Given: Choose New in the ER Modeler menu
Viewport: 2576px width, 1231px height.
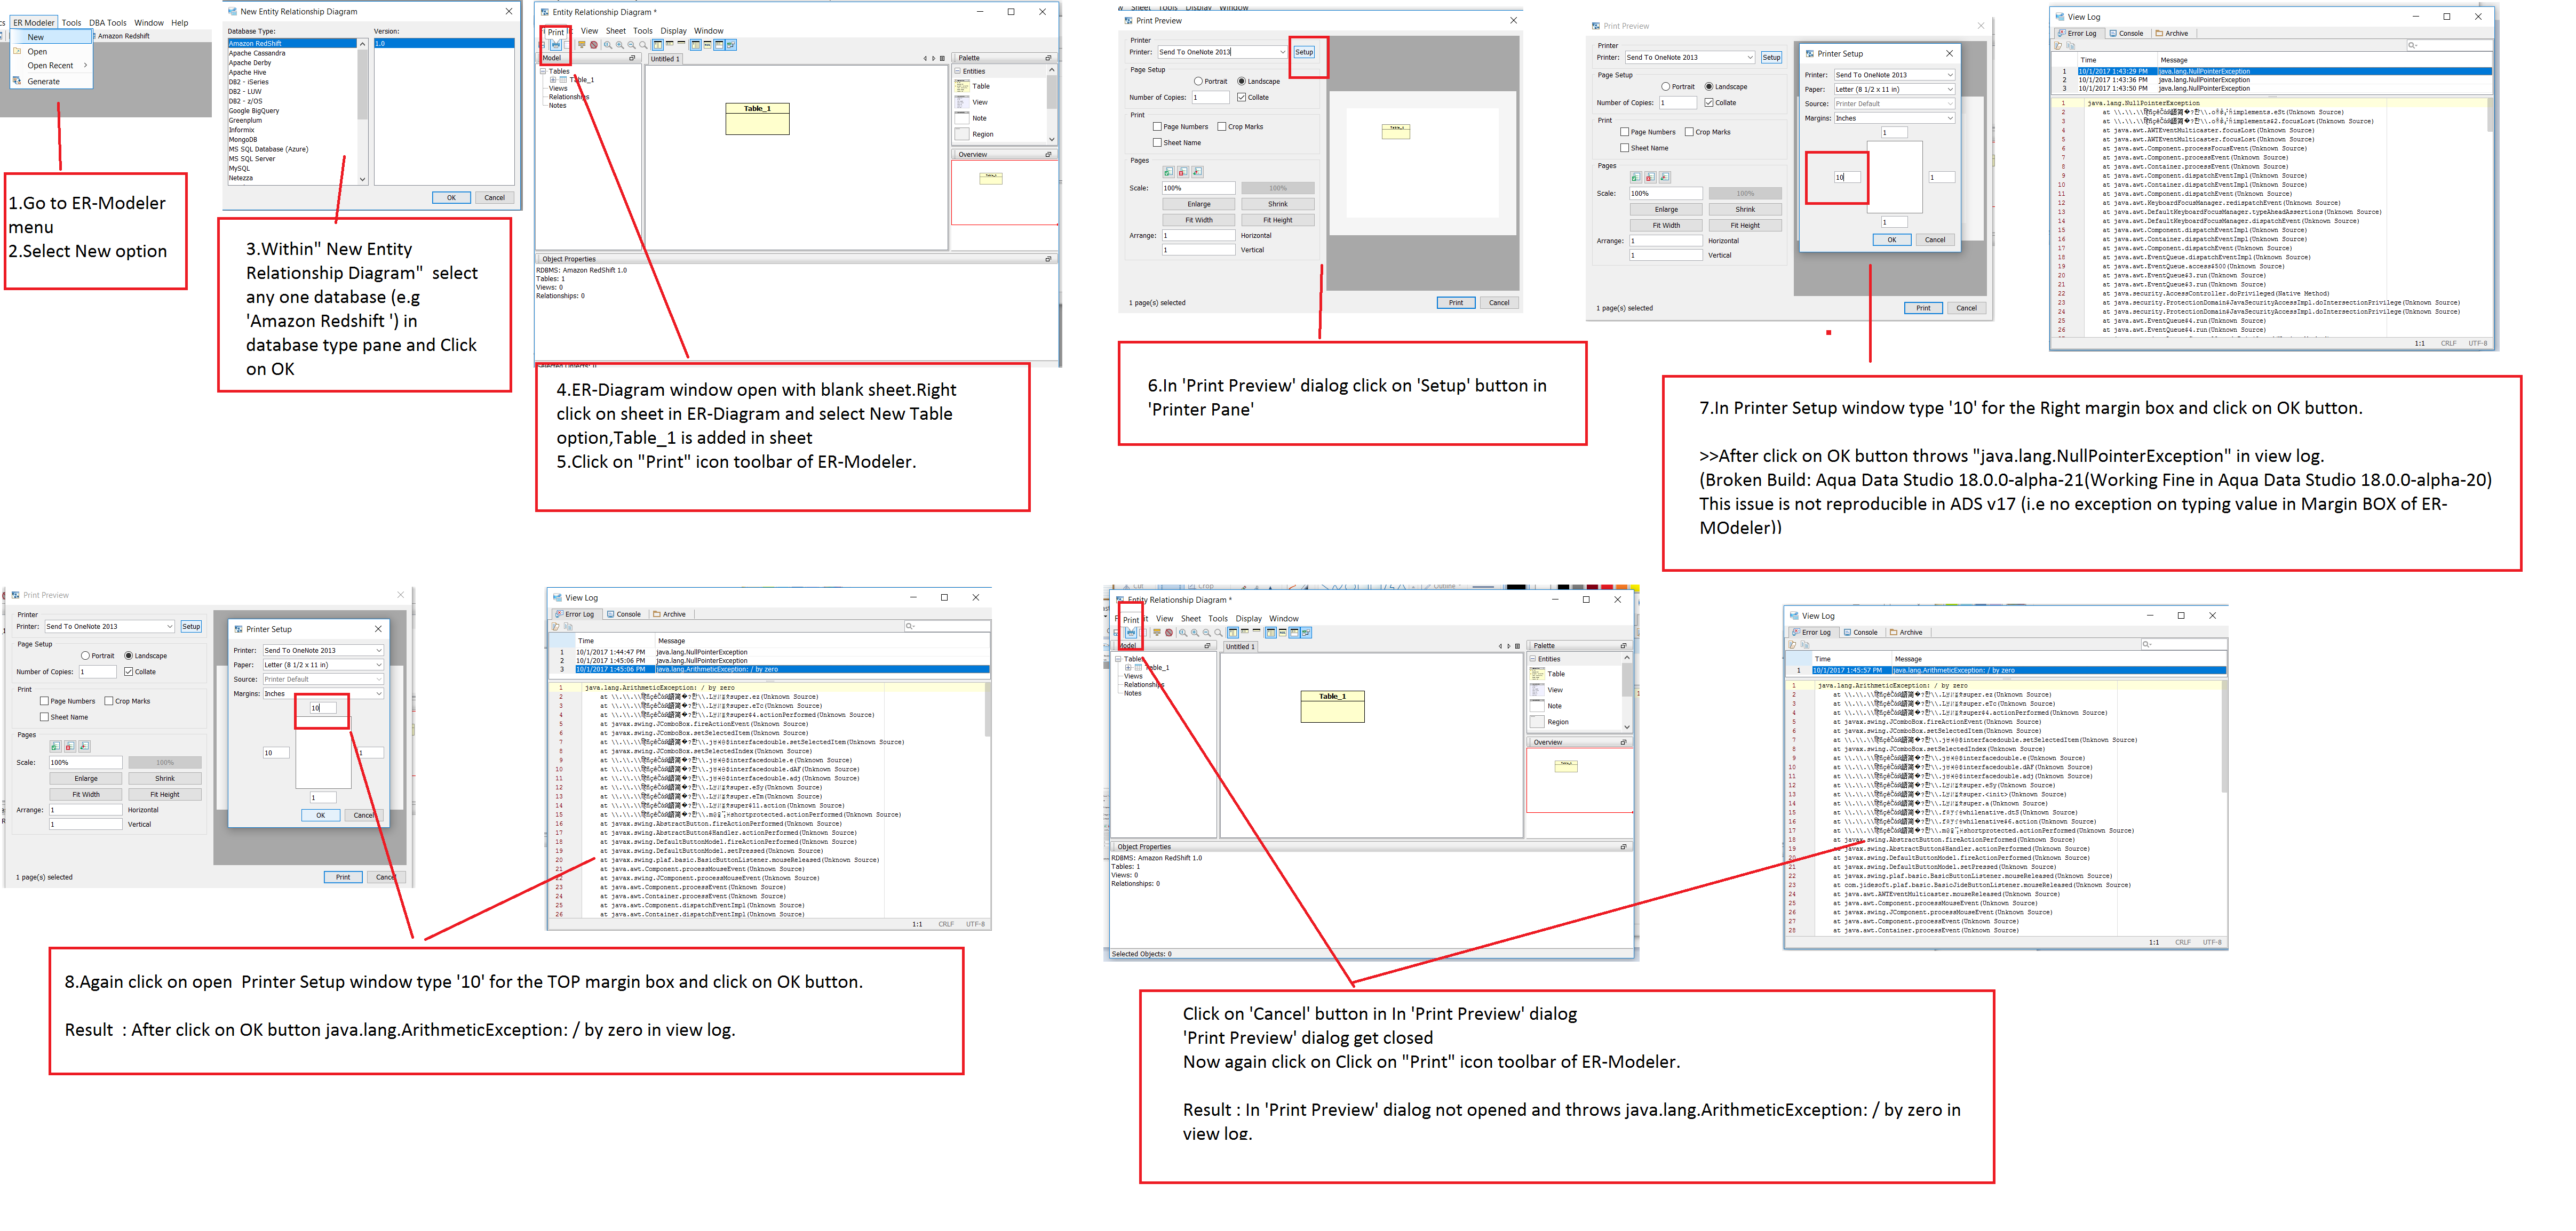Looking at the screenshot, I should (x=36, y=37).
